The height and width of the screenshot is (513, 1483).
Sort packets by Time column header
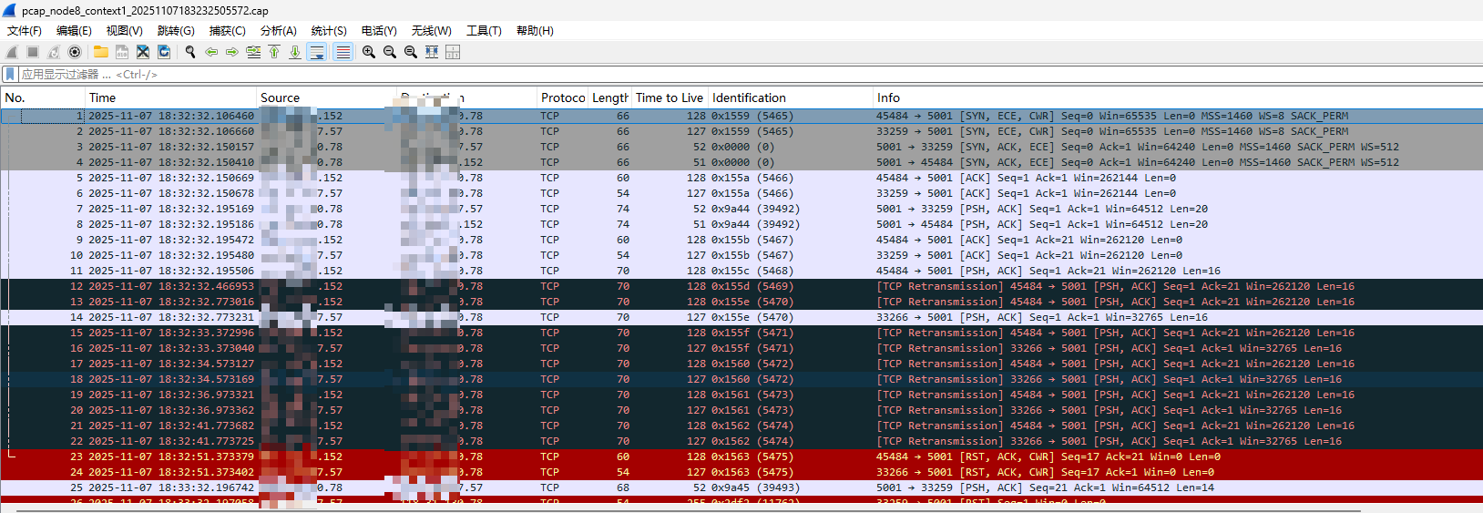(x=102, y=97)
